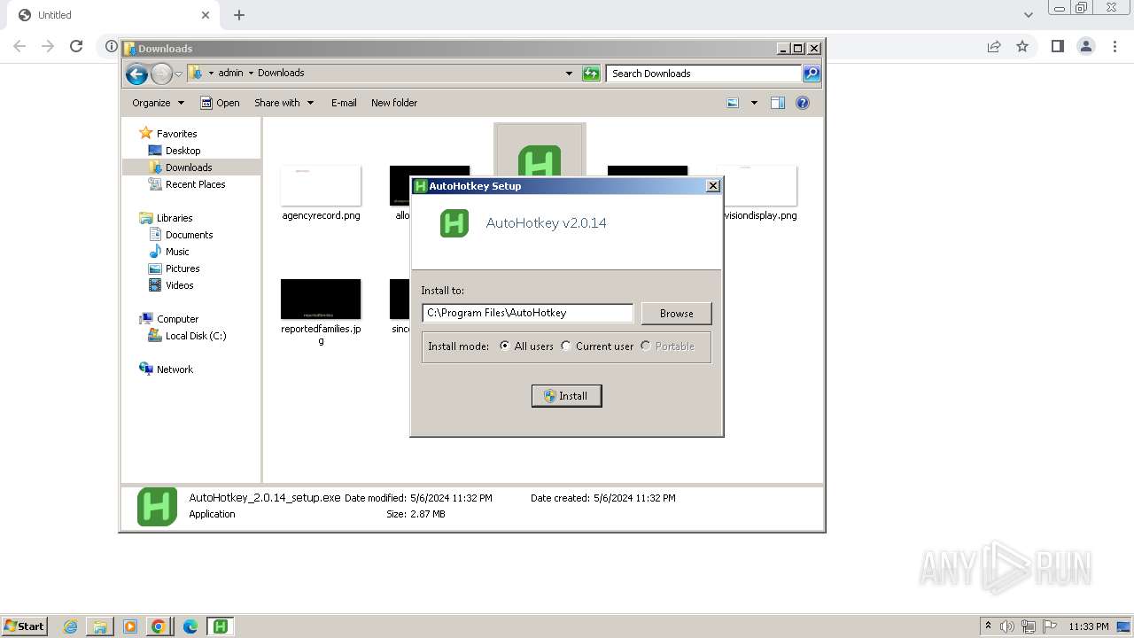Bookmark the page with the star icon
Screen dimensions: 1134x638
[x=1022, y=46]
